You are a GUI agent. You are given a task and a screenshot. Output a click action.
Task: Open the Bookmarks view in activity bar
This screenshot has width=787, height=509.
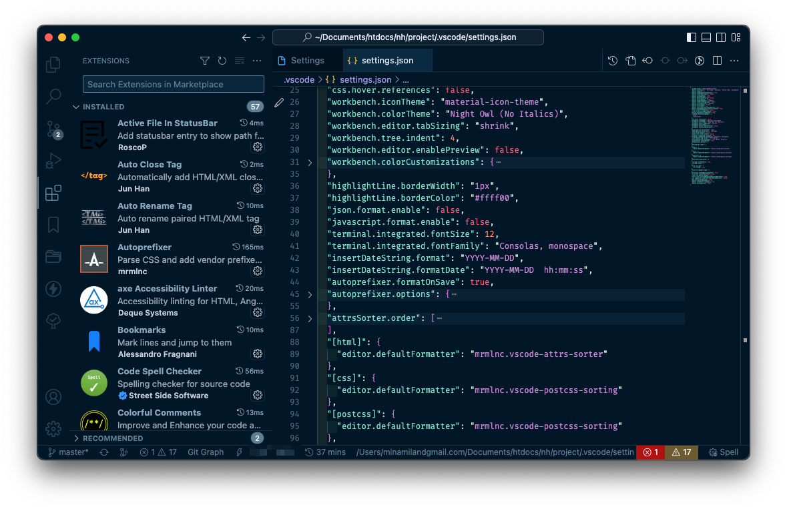tap(53, 225)
